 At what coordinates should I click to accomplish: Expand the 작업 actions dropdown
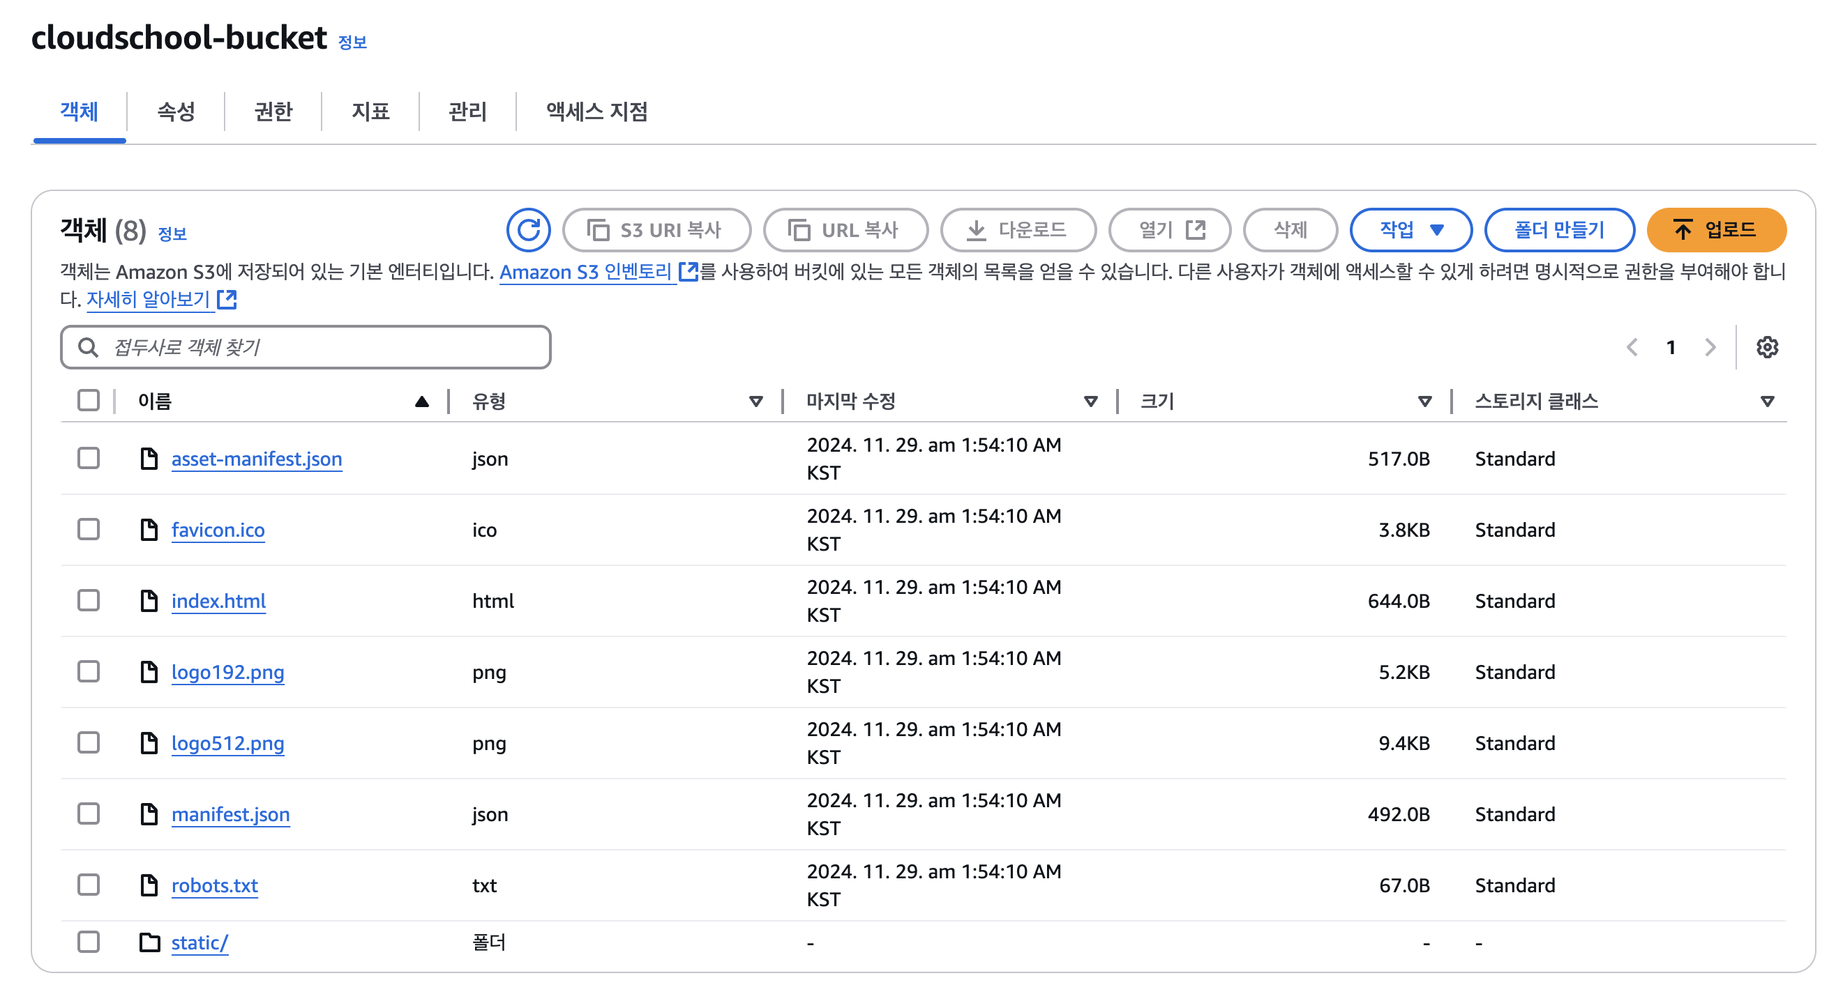(1410, 229)
